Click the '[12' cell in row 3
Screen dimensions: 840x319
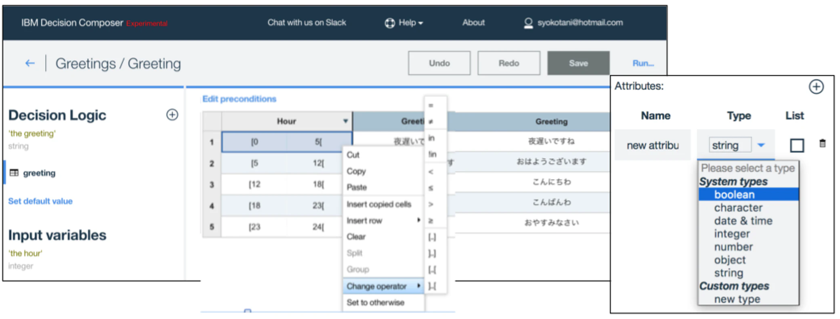[x=254, y=185]
